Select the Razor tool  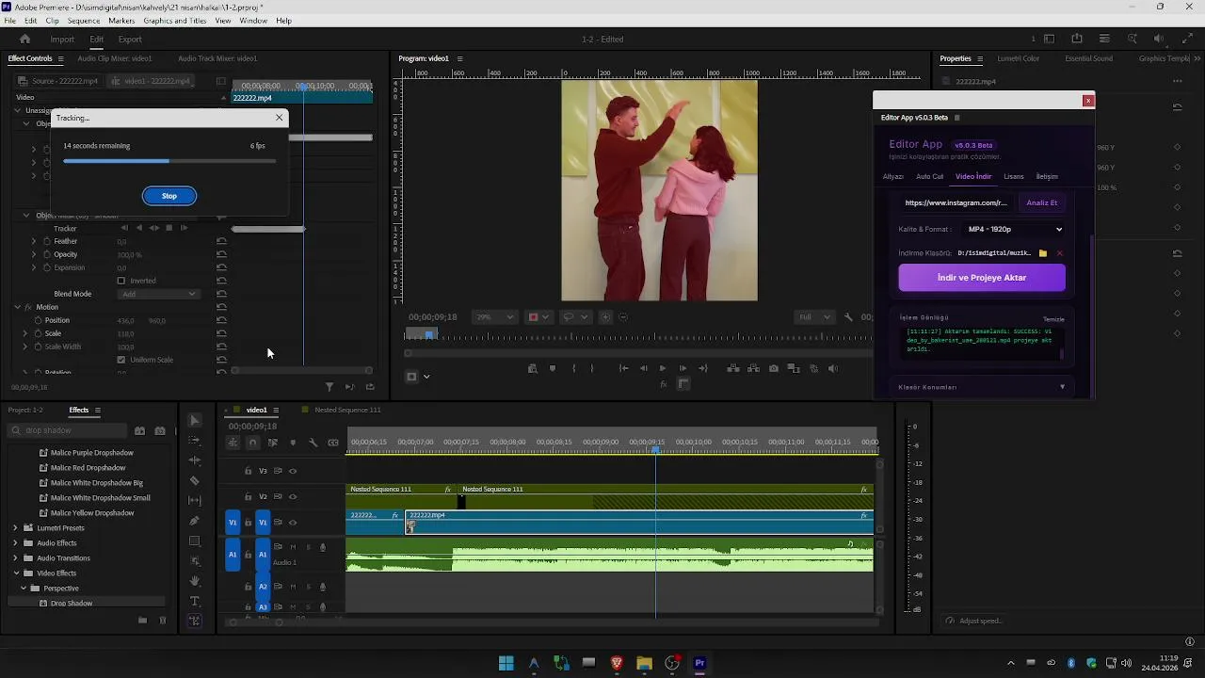tap(195, 481)
